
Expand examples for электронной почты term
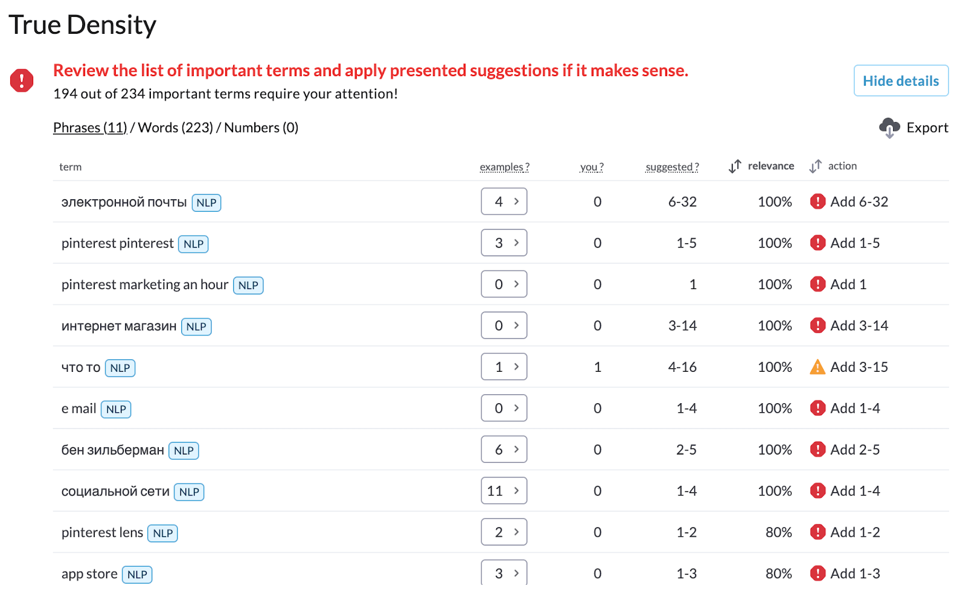[x=504, y=202]
